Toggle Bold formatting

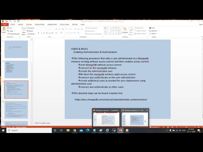click(38, 33)
